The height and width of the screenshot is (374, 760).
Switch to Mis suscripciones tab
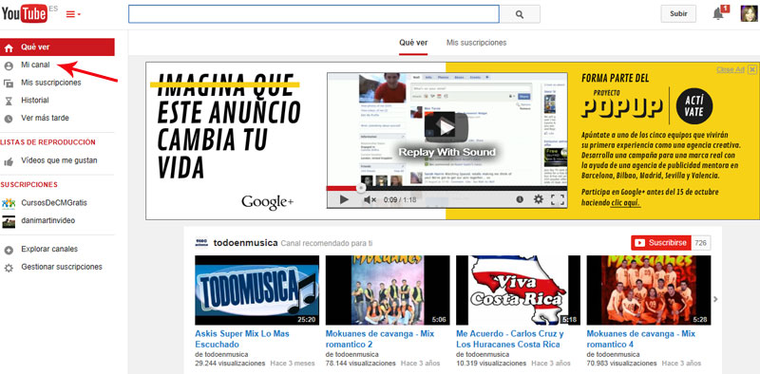click(477, 43)
